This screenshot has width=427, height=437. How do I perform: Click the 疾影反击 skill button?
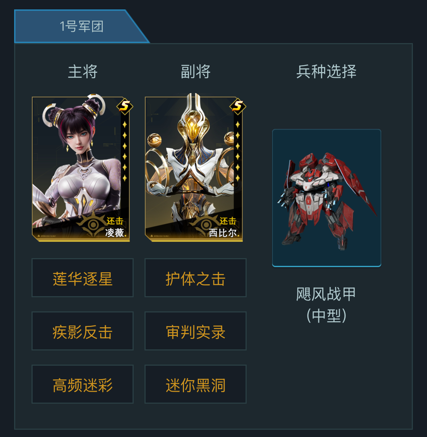83,331
